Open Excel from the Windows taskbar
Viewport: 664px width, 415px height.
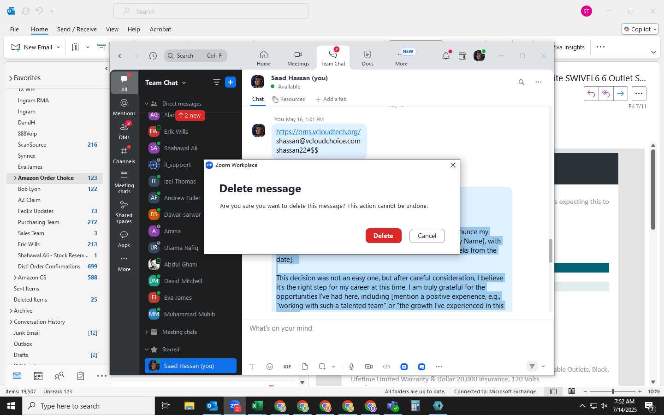257,406
